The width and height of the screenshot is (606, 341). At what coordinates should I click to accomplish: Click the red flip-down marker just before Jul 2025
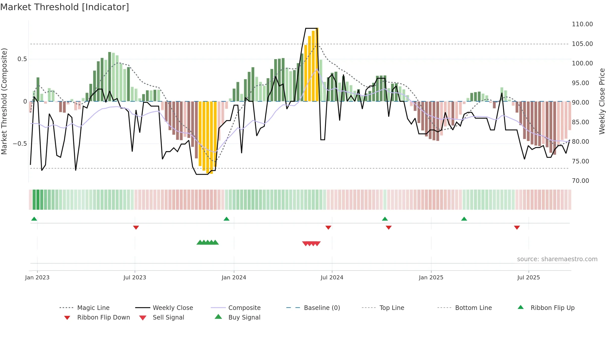coord(517,228)
